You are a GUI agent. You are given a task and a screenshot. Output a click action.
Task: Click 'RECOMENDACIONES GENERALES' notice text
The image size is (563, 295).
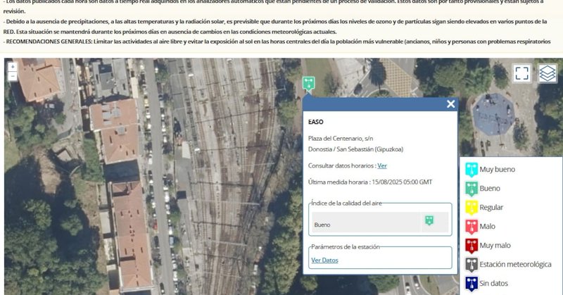[49, 42]
